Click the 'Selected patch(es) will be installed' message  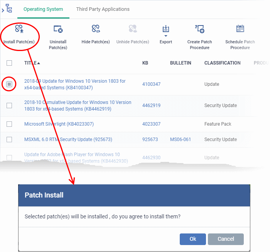tap(103, 216)
